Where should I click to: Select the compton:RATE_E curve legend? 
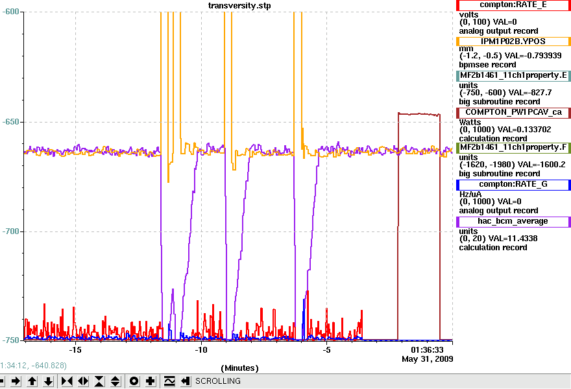tap(513, 5)
